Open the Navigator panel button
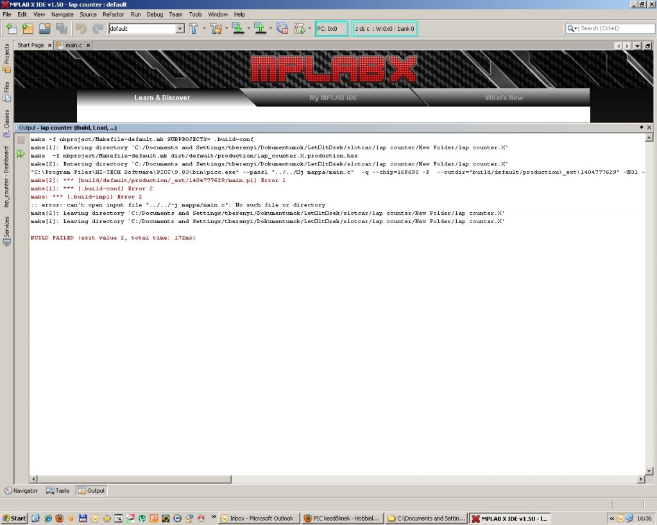657x525 pixels. click(x=21, y=490)
